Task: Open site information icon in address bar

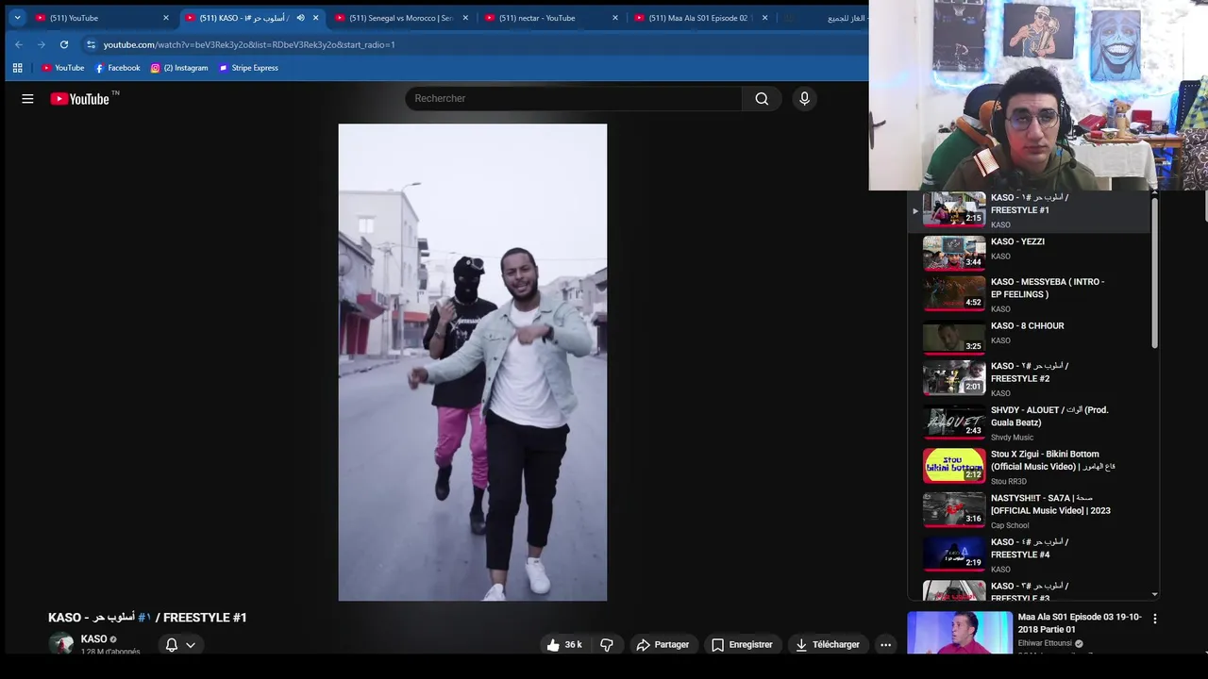Action: coord(91,44)
